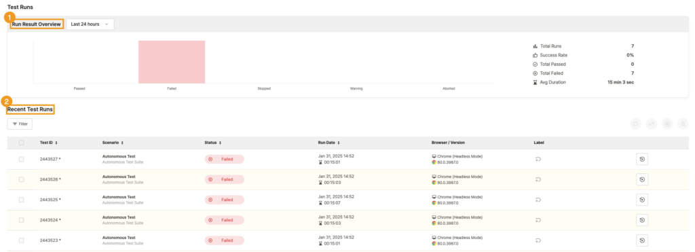
Task: Click the label icon in row 2443525
Action: pos(538,200)
